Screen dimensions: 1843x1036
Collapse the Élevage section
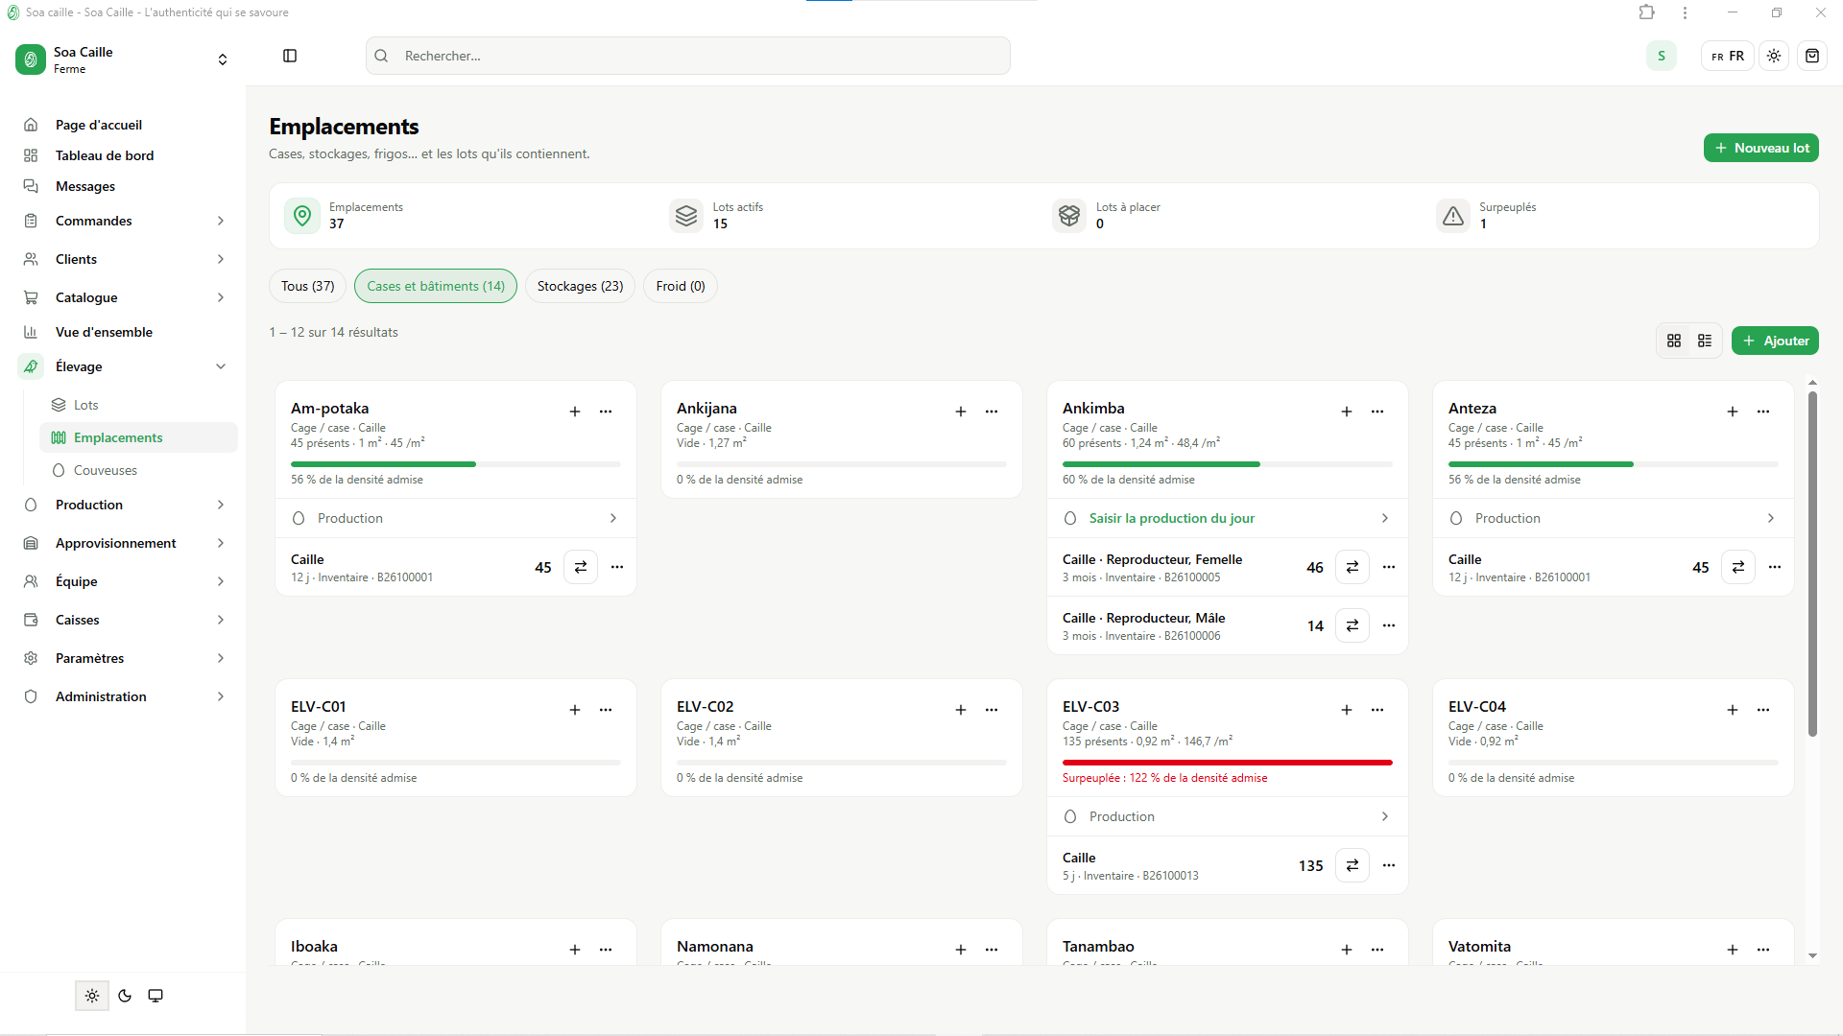[123, 366]
